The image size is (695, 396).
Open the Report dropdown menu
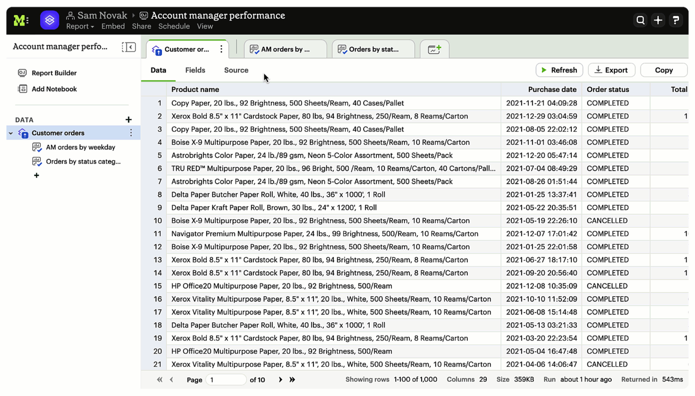coord(80,27)
